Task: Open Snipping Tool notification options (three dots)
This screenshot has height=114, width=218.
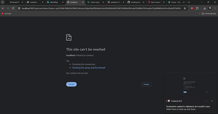Action: tap(206, 101)
